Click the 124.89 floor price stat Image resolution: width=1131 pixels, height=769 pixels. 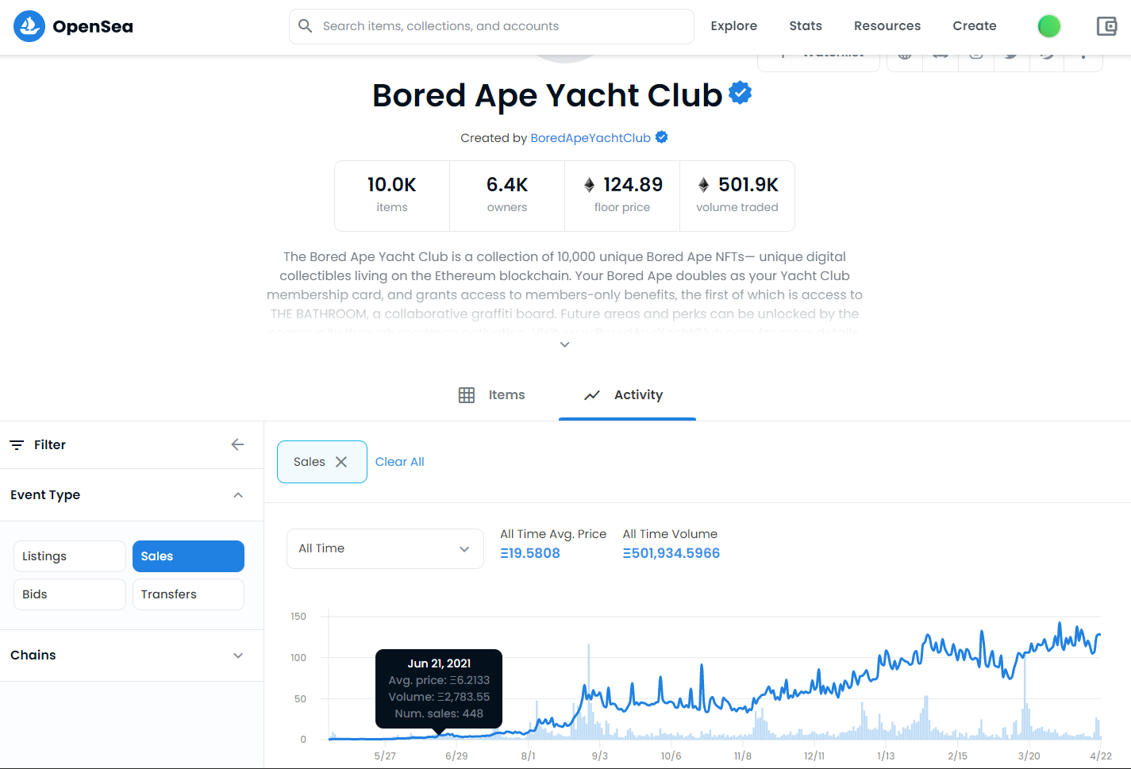click(622, 195)
